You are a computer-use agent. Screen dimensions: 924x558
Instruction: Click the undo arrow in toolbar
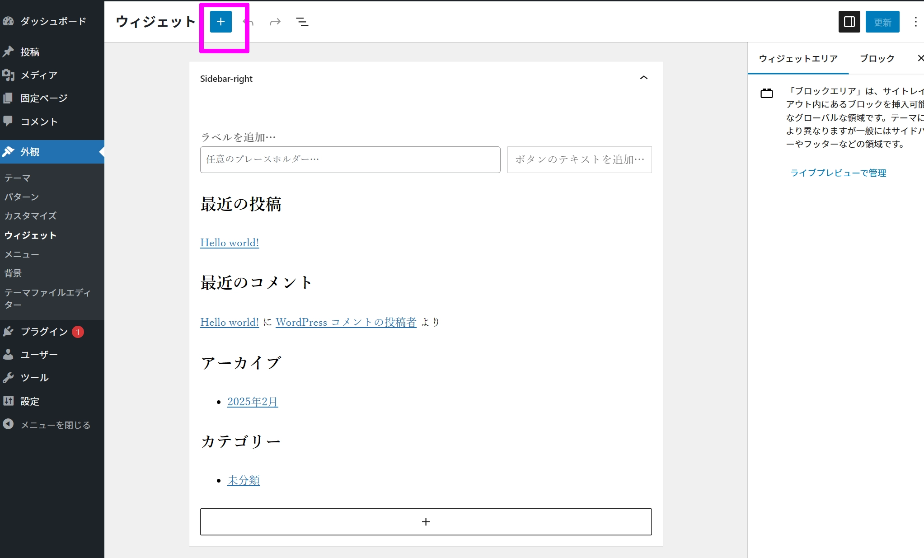pyautogui.click(x=248, y=22)
